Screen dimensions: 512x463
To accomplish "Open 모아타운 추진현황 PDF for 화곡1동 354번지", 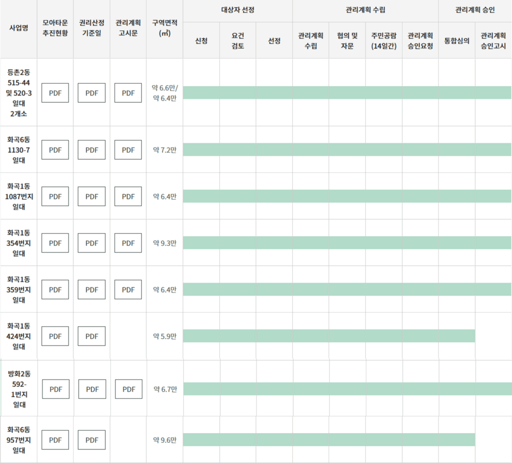I will [x=55, y=243].
